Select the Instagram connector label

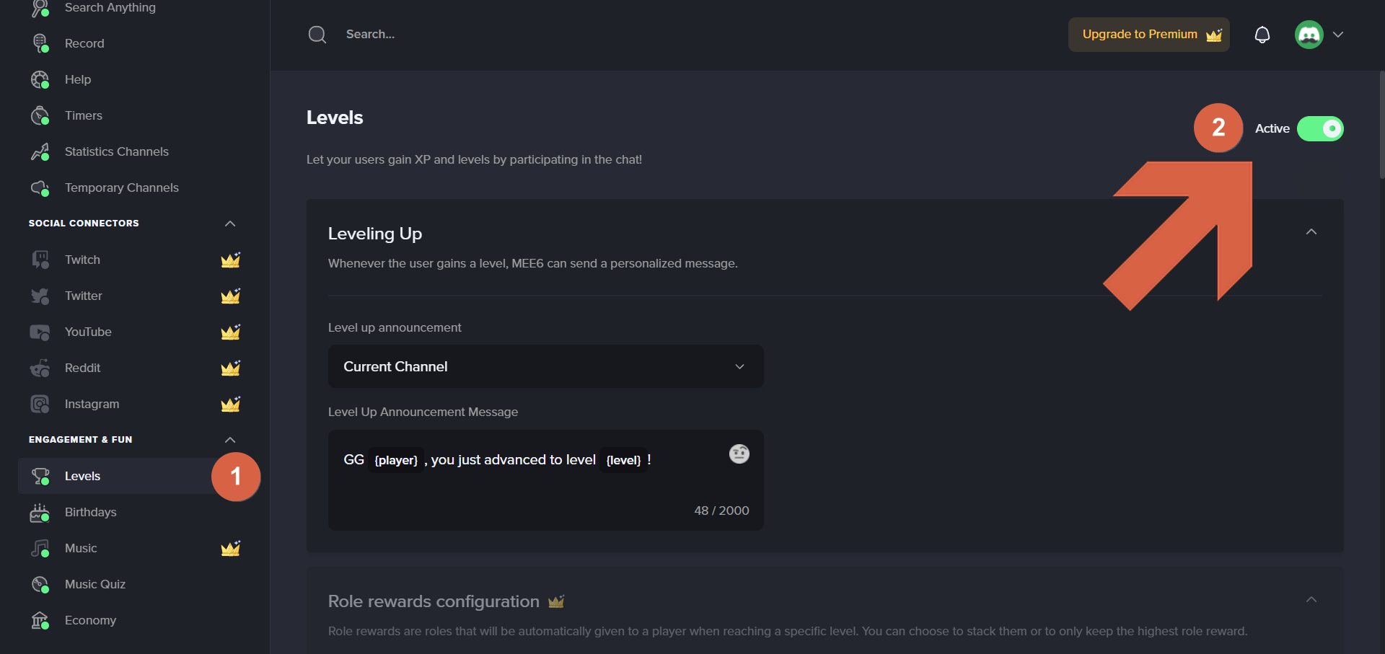(92, 404)
